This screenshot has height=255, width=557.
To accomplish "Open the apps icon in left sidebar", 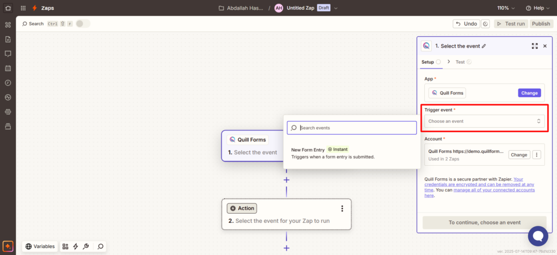I will coord(8,25).
